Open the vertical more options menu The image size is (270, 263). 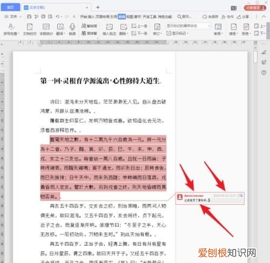click(256, 17)
